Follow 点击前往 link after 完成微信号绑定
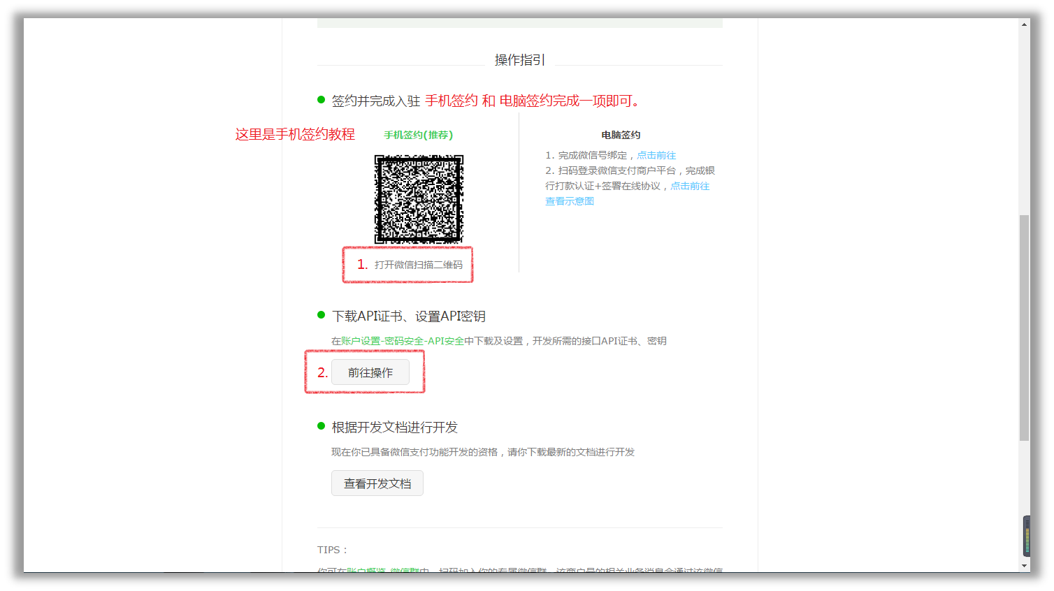Viewport: 1054px width, 591px height. coord(656,155)
